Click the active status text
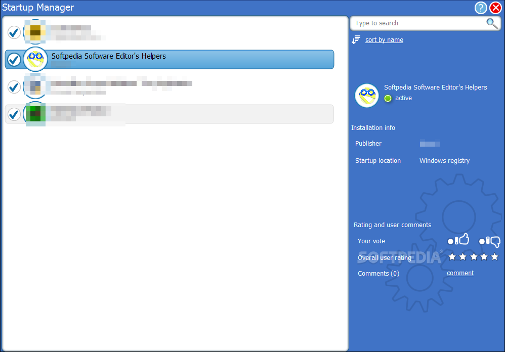505x352 pixels. 403,98
